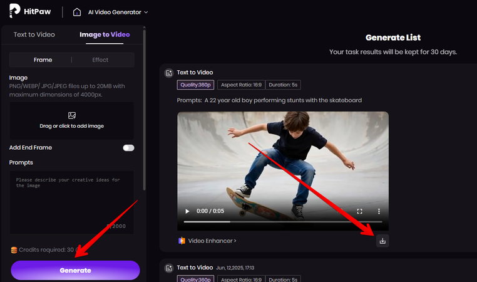
Task: Go to home via house icon
Action: click(77, 12)
